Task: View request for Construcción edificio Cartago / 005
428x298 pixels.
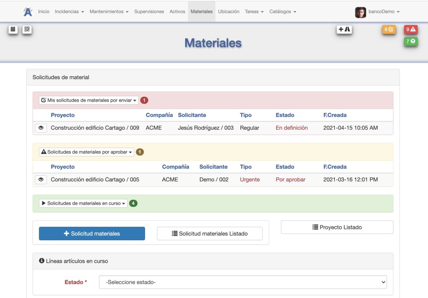Action: [41, 180]
